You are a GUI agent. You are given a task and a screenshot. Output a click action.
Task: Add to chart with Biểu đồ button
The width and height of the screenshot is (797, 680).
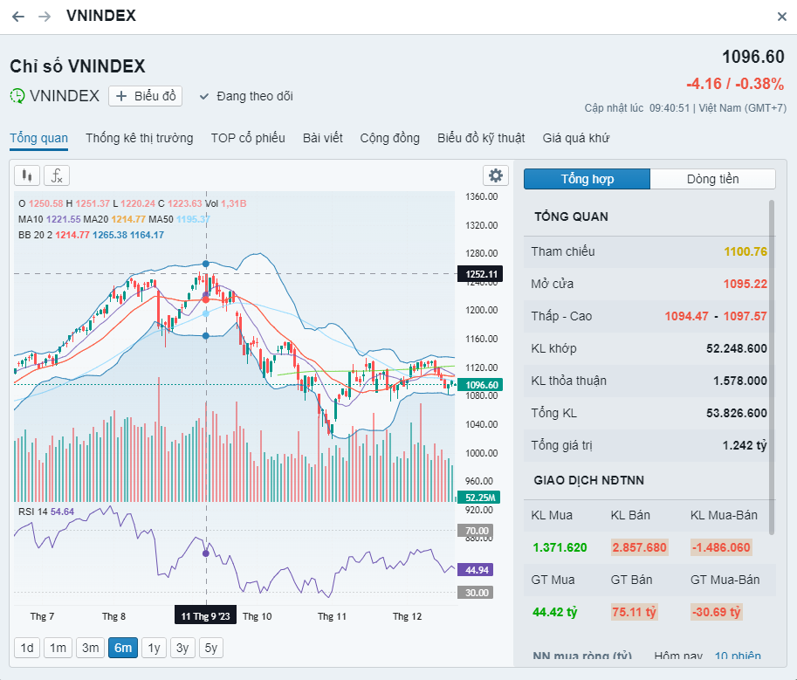pos(146,96)
